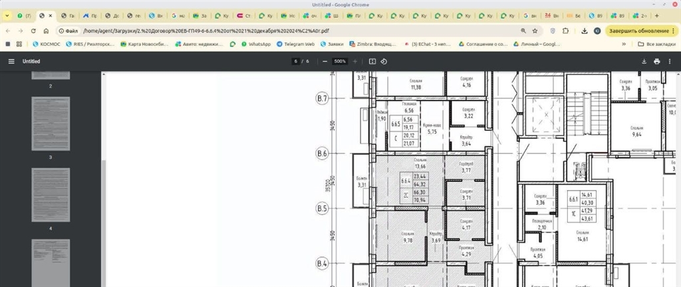Open the PDF viewer more actions menu
Screen dimensions: 681x287
coord(669,62)
